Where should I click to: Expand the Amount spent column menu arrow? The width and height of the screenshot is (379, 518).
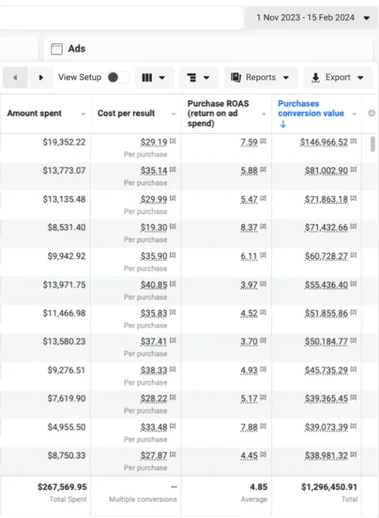(83, 114)
